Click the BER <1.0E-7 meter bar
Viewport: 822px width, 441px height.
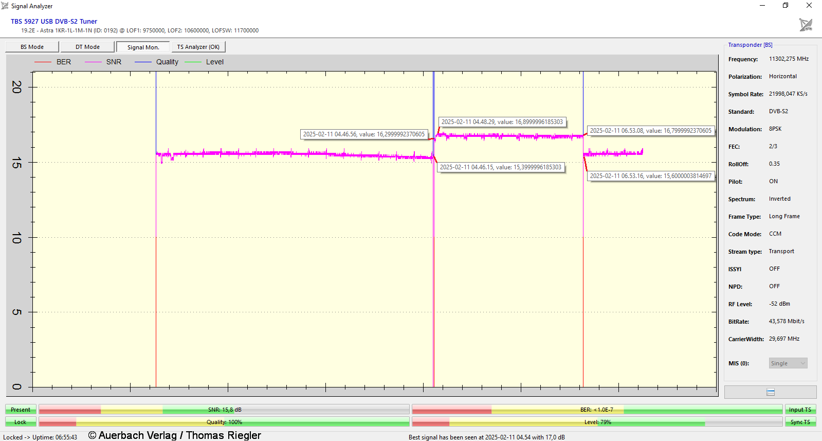point(597,410)
